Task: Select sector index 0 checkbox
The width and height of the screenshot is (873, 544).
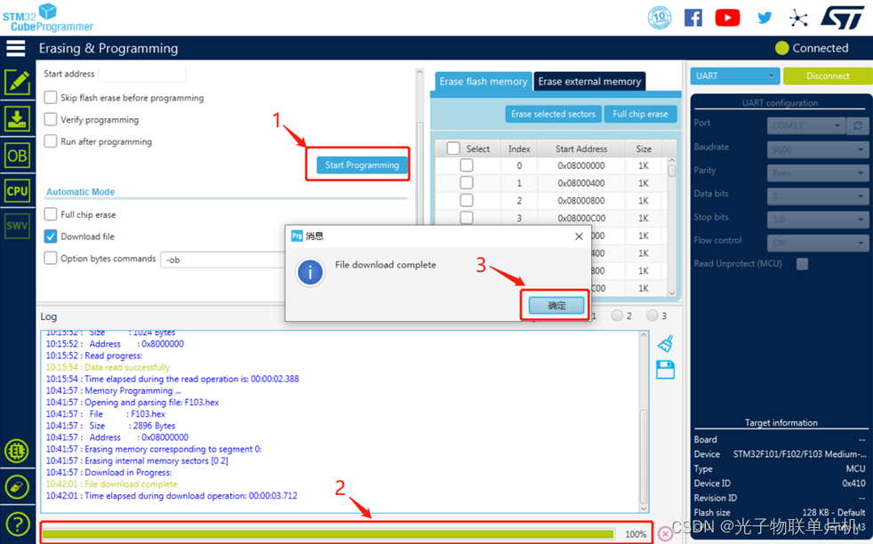Action: pyautogui.click(x=467, y=165)
